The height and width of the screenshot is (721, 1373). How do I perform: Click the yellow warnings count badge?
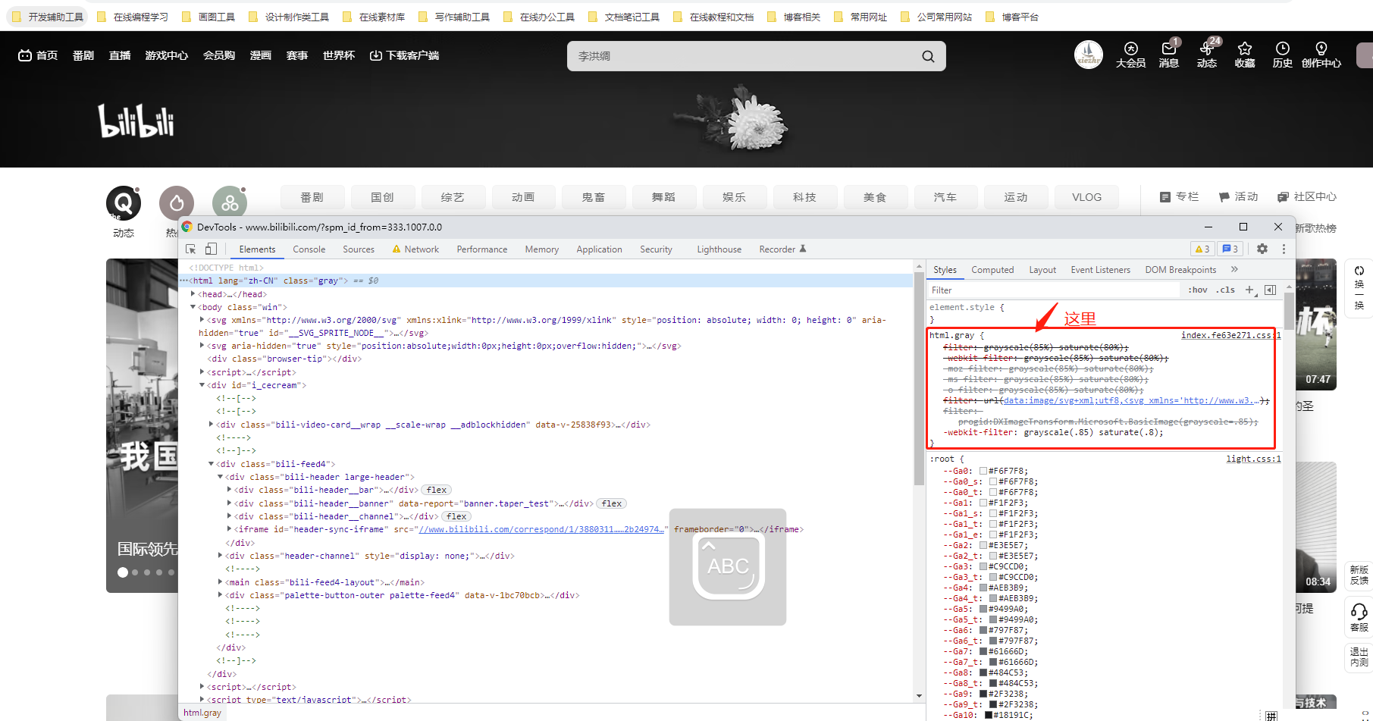coord(1202,249)
